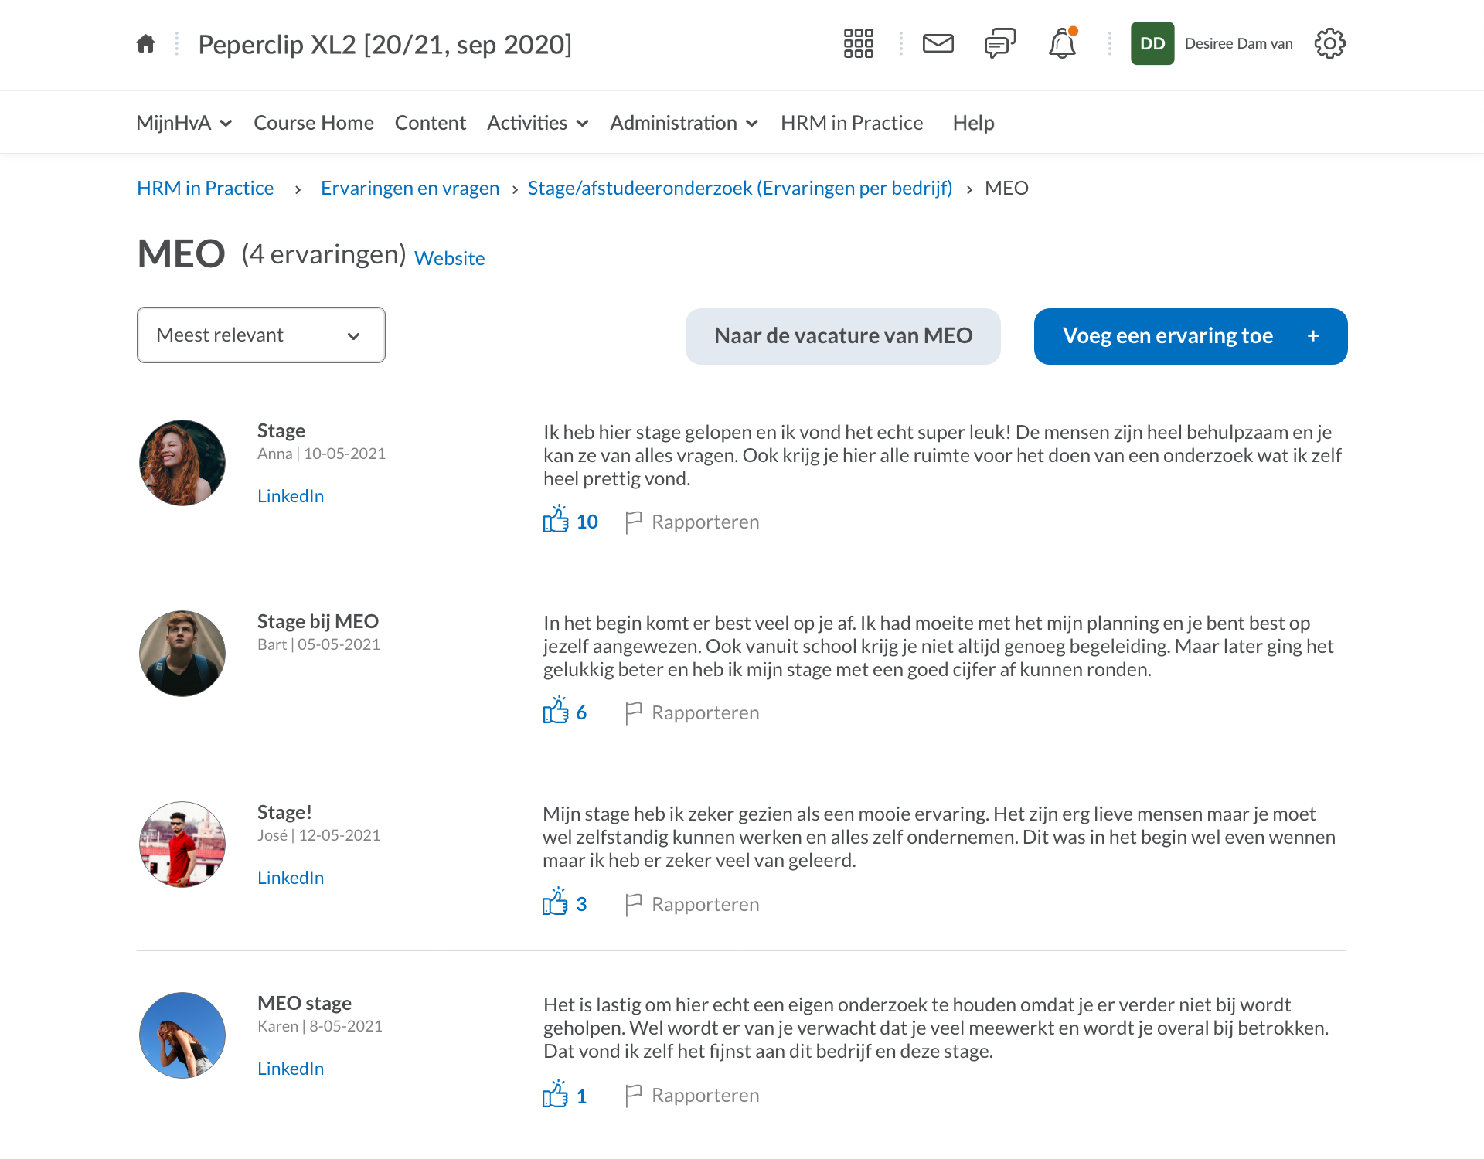Like Anna's experience with thumbs up
The height and width of the screenshot is (1159, 1484).
coord(556,521)
